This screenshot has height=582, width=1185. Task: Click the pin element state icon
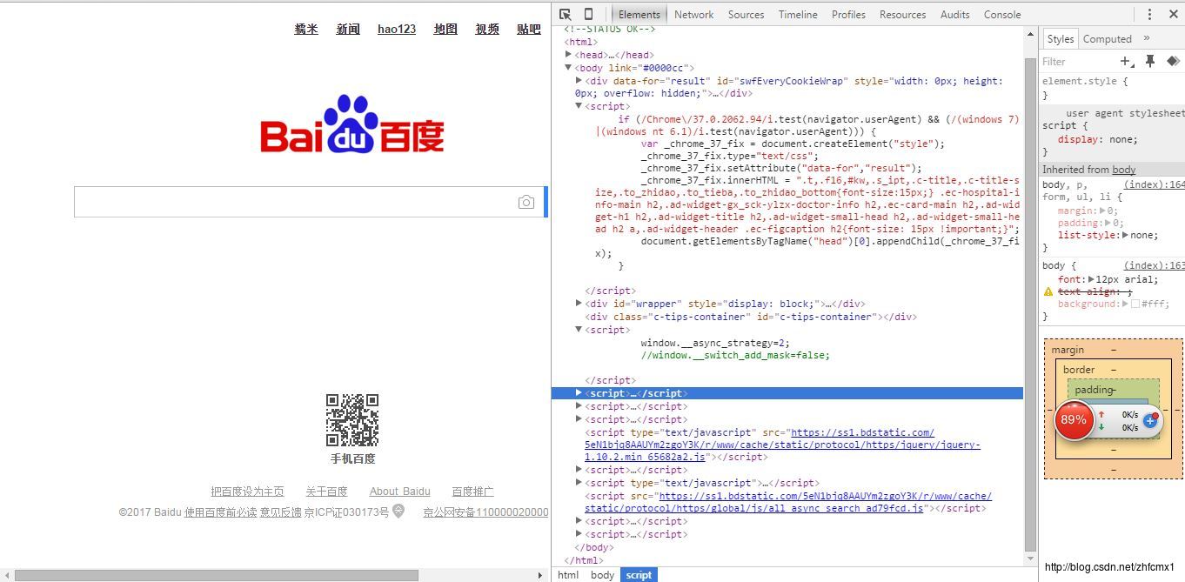click(x=1150, y=61)
